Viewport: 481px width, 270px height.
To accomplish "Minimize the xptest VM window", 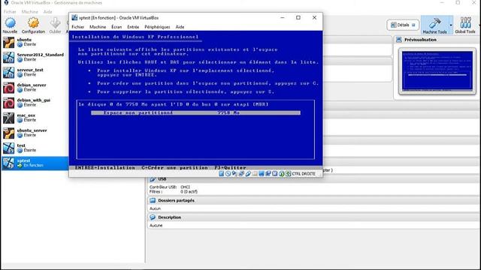I will 283,18.
